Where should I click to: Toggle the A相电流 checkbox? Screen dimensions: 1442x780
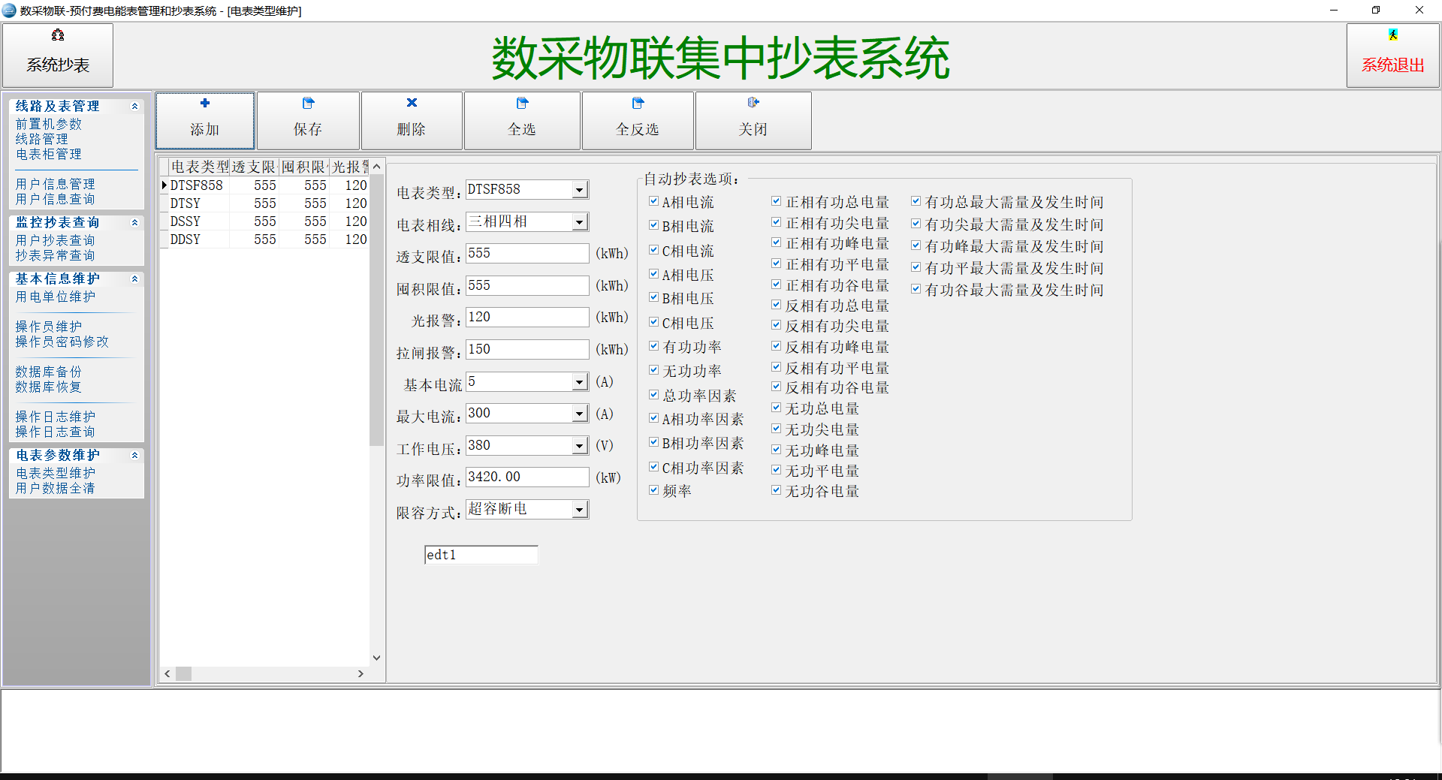[x=653, y=201]
